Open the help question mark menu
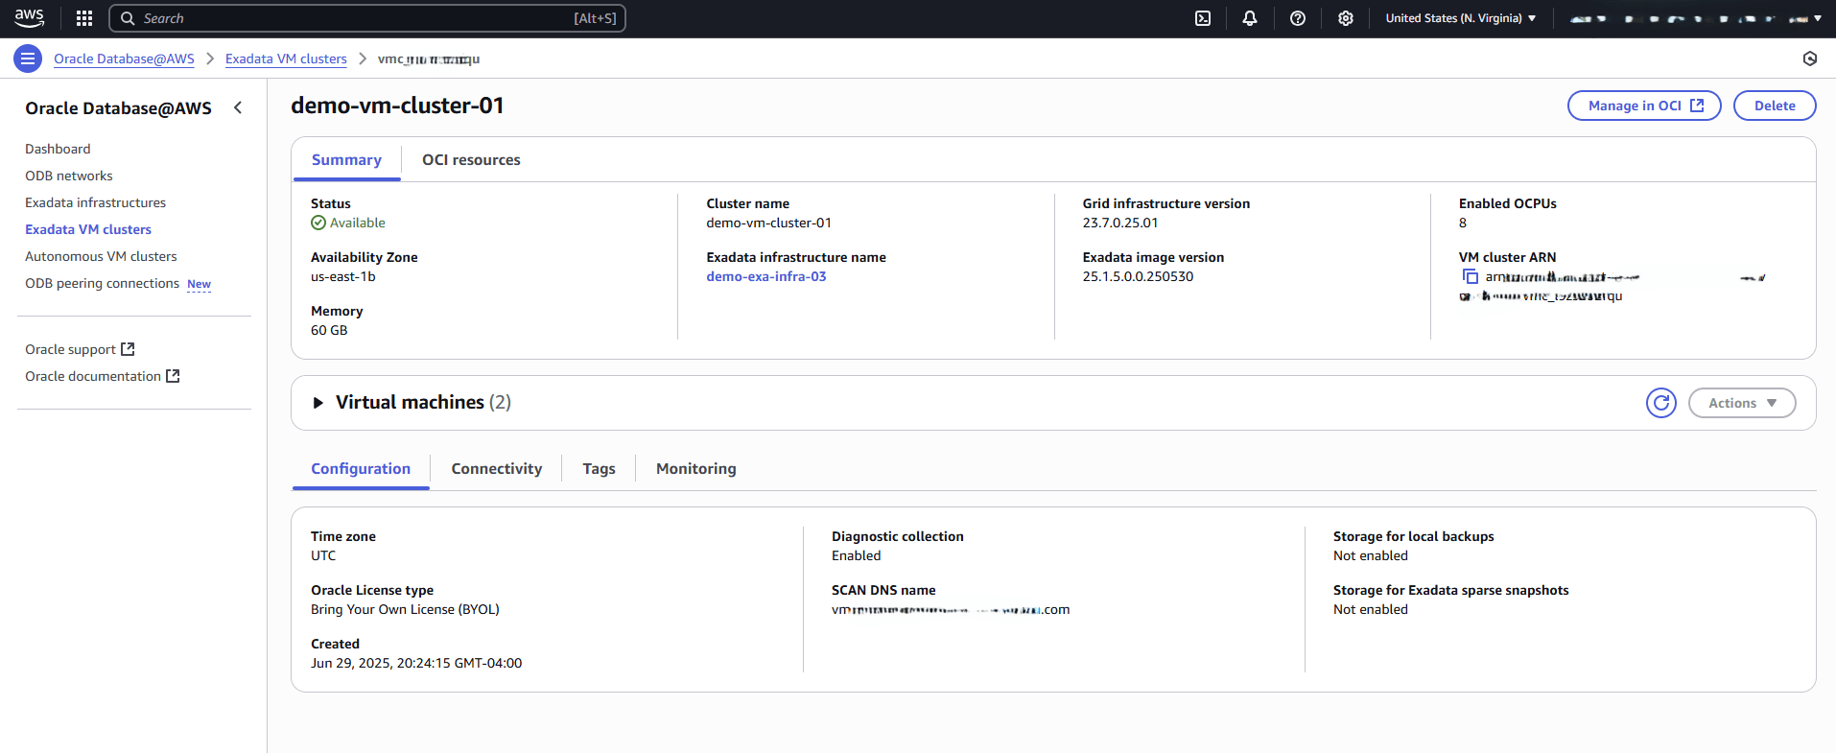The width and height of the screenshot is (1836, 753). pyautogui.click(x=1298, y=18)
